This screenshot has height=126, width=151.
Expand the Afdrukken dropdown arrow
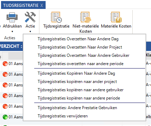pos(12,32)
